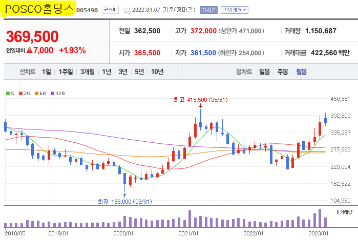Click the POSCO홀딩스 stock name
Screen dimensions: 358x240
click(39, 9)
